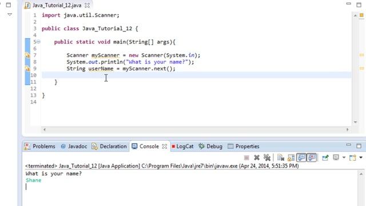
Task: Click the 'import java.util.Scanner;' line
Action: 81,15
